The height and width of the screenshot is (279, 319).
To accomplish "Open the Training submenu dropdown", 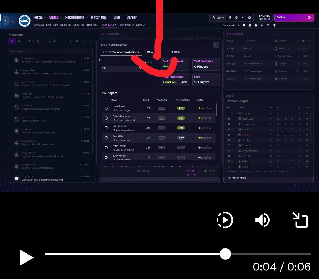I will 93,25.
